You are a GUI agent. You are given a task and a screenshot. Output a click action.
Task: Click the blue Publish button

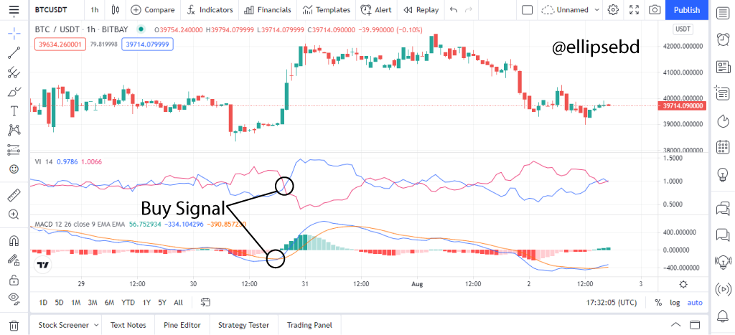click(x=687, y=10)
